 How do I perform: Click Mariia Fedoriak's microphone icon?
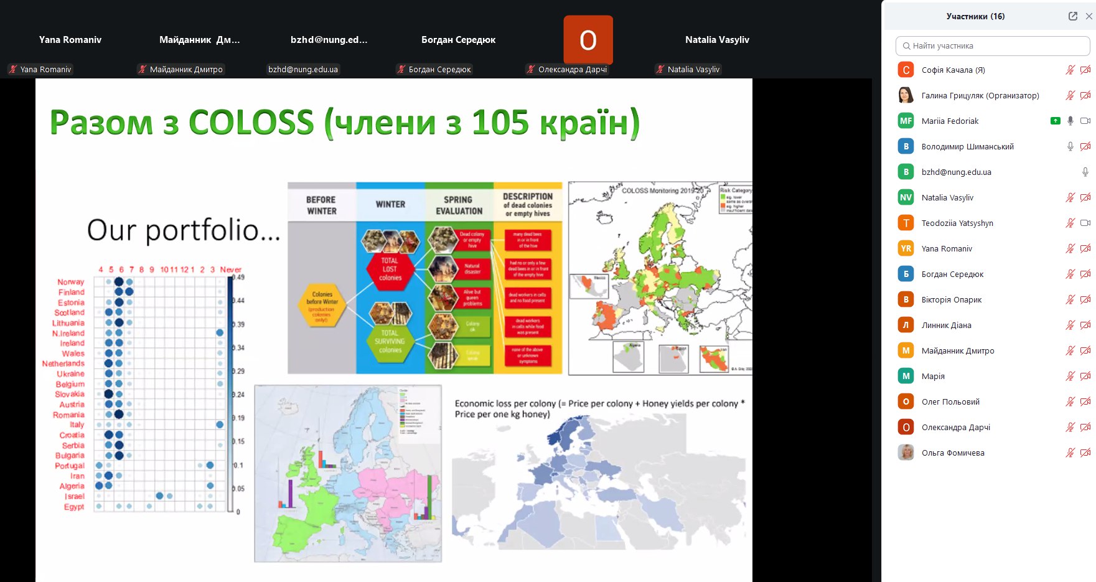pyautogui.click(x=1070, y=121)
